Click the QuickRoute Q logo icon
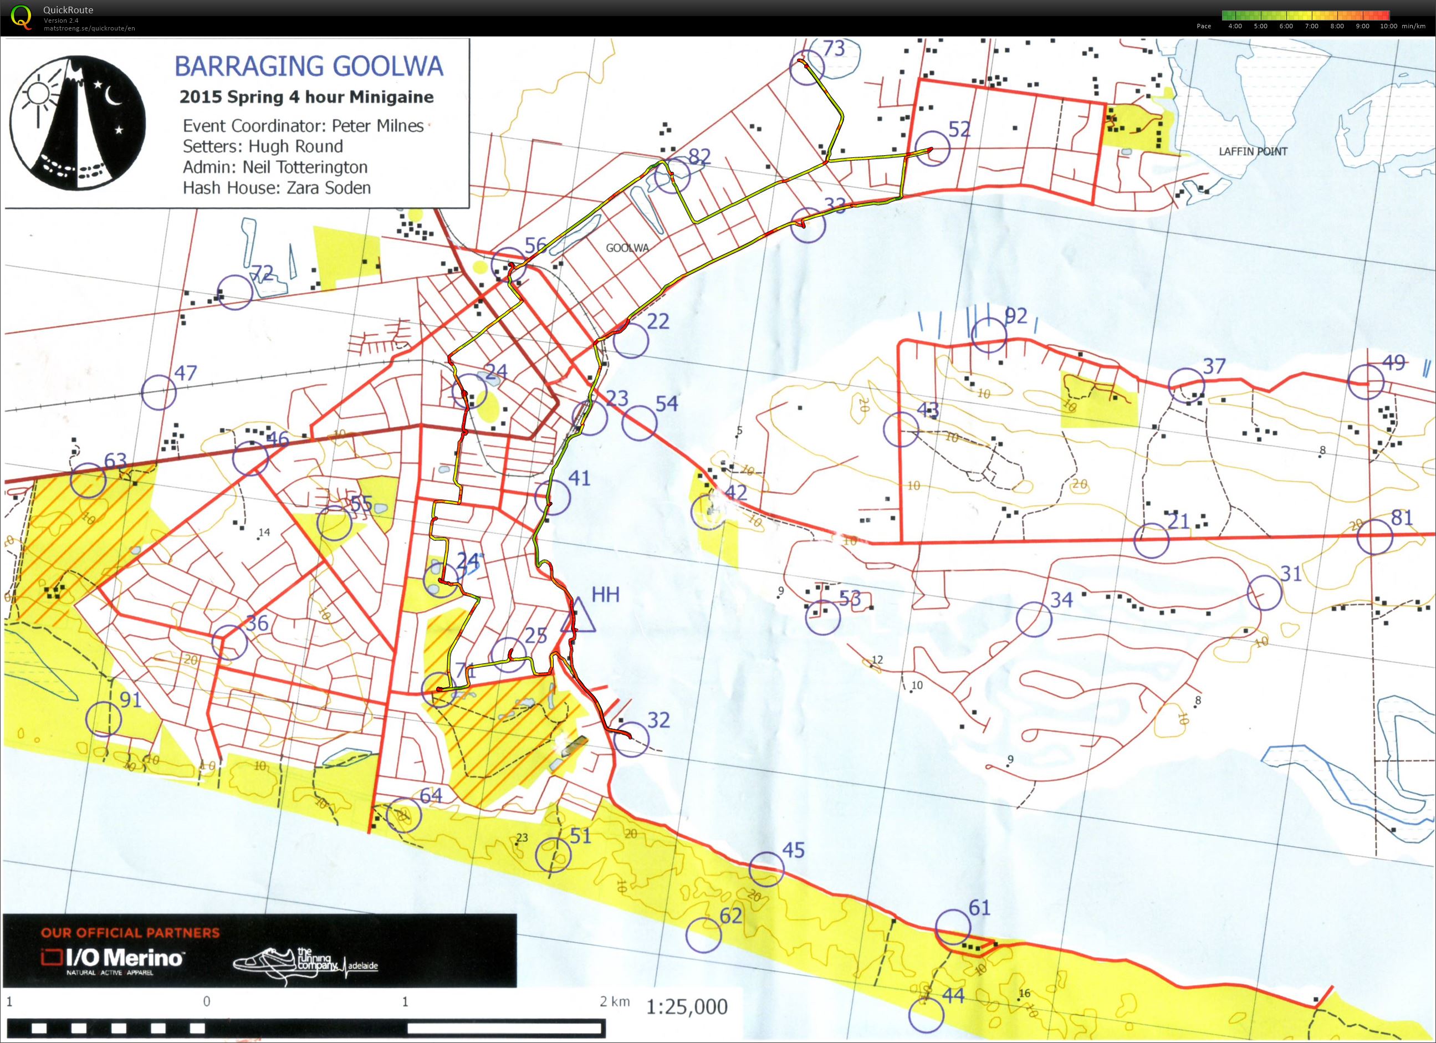 pos(21,16)
